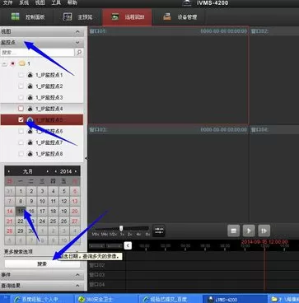
Task: Open the 文件 menu
Action: coord(7,2)
